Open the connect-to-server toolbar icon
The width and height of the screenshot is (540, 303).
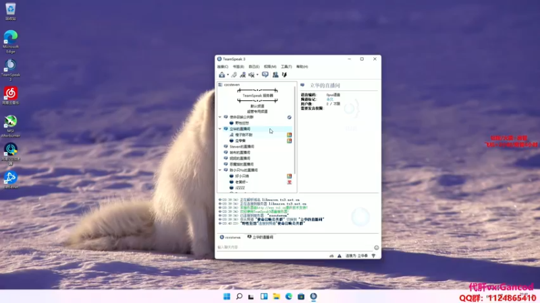[222, 75]
